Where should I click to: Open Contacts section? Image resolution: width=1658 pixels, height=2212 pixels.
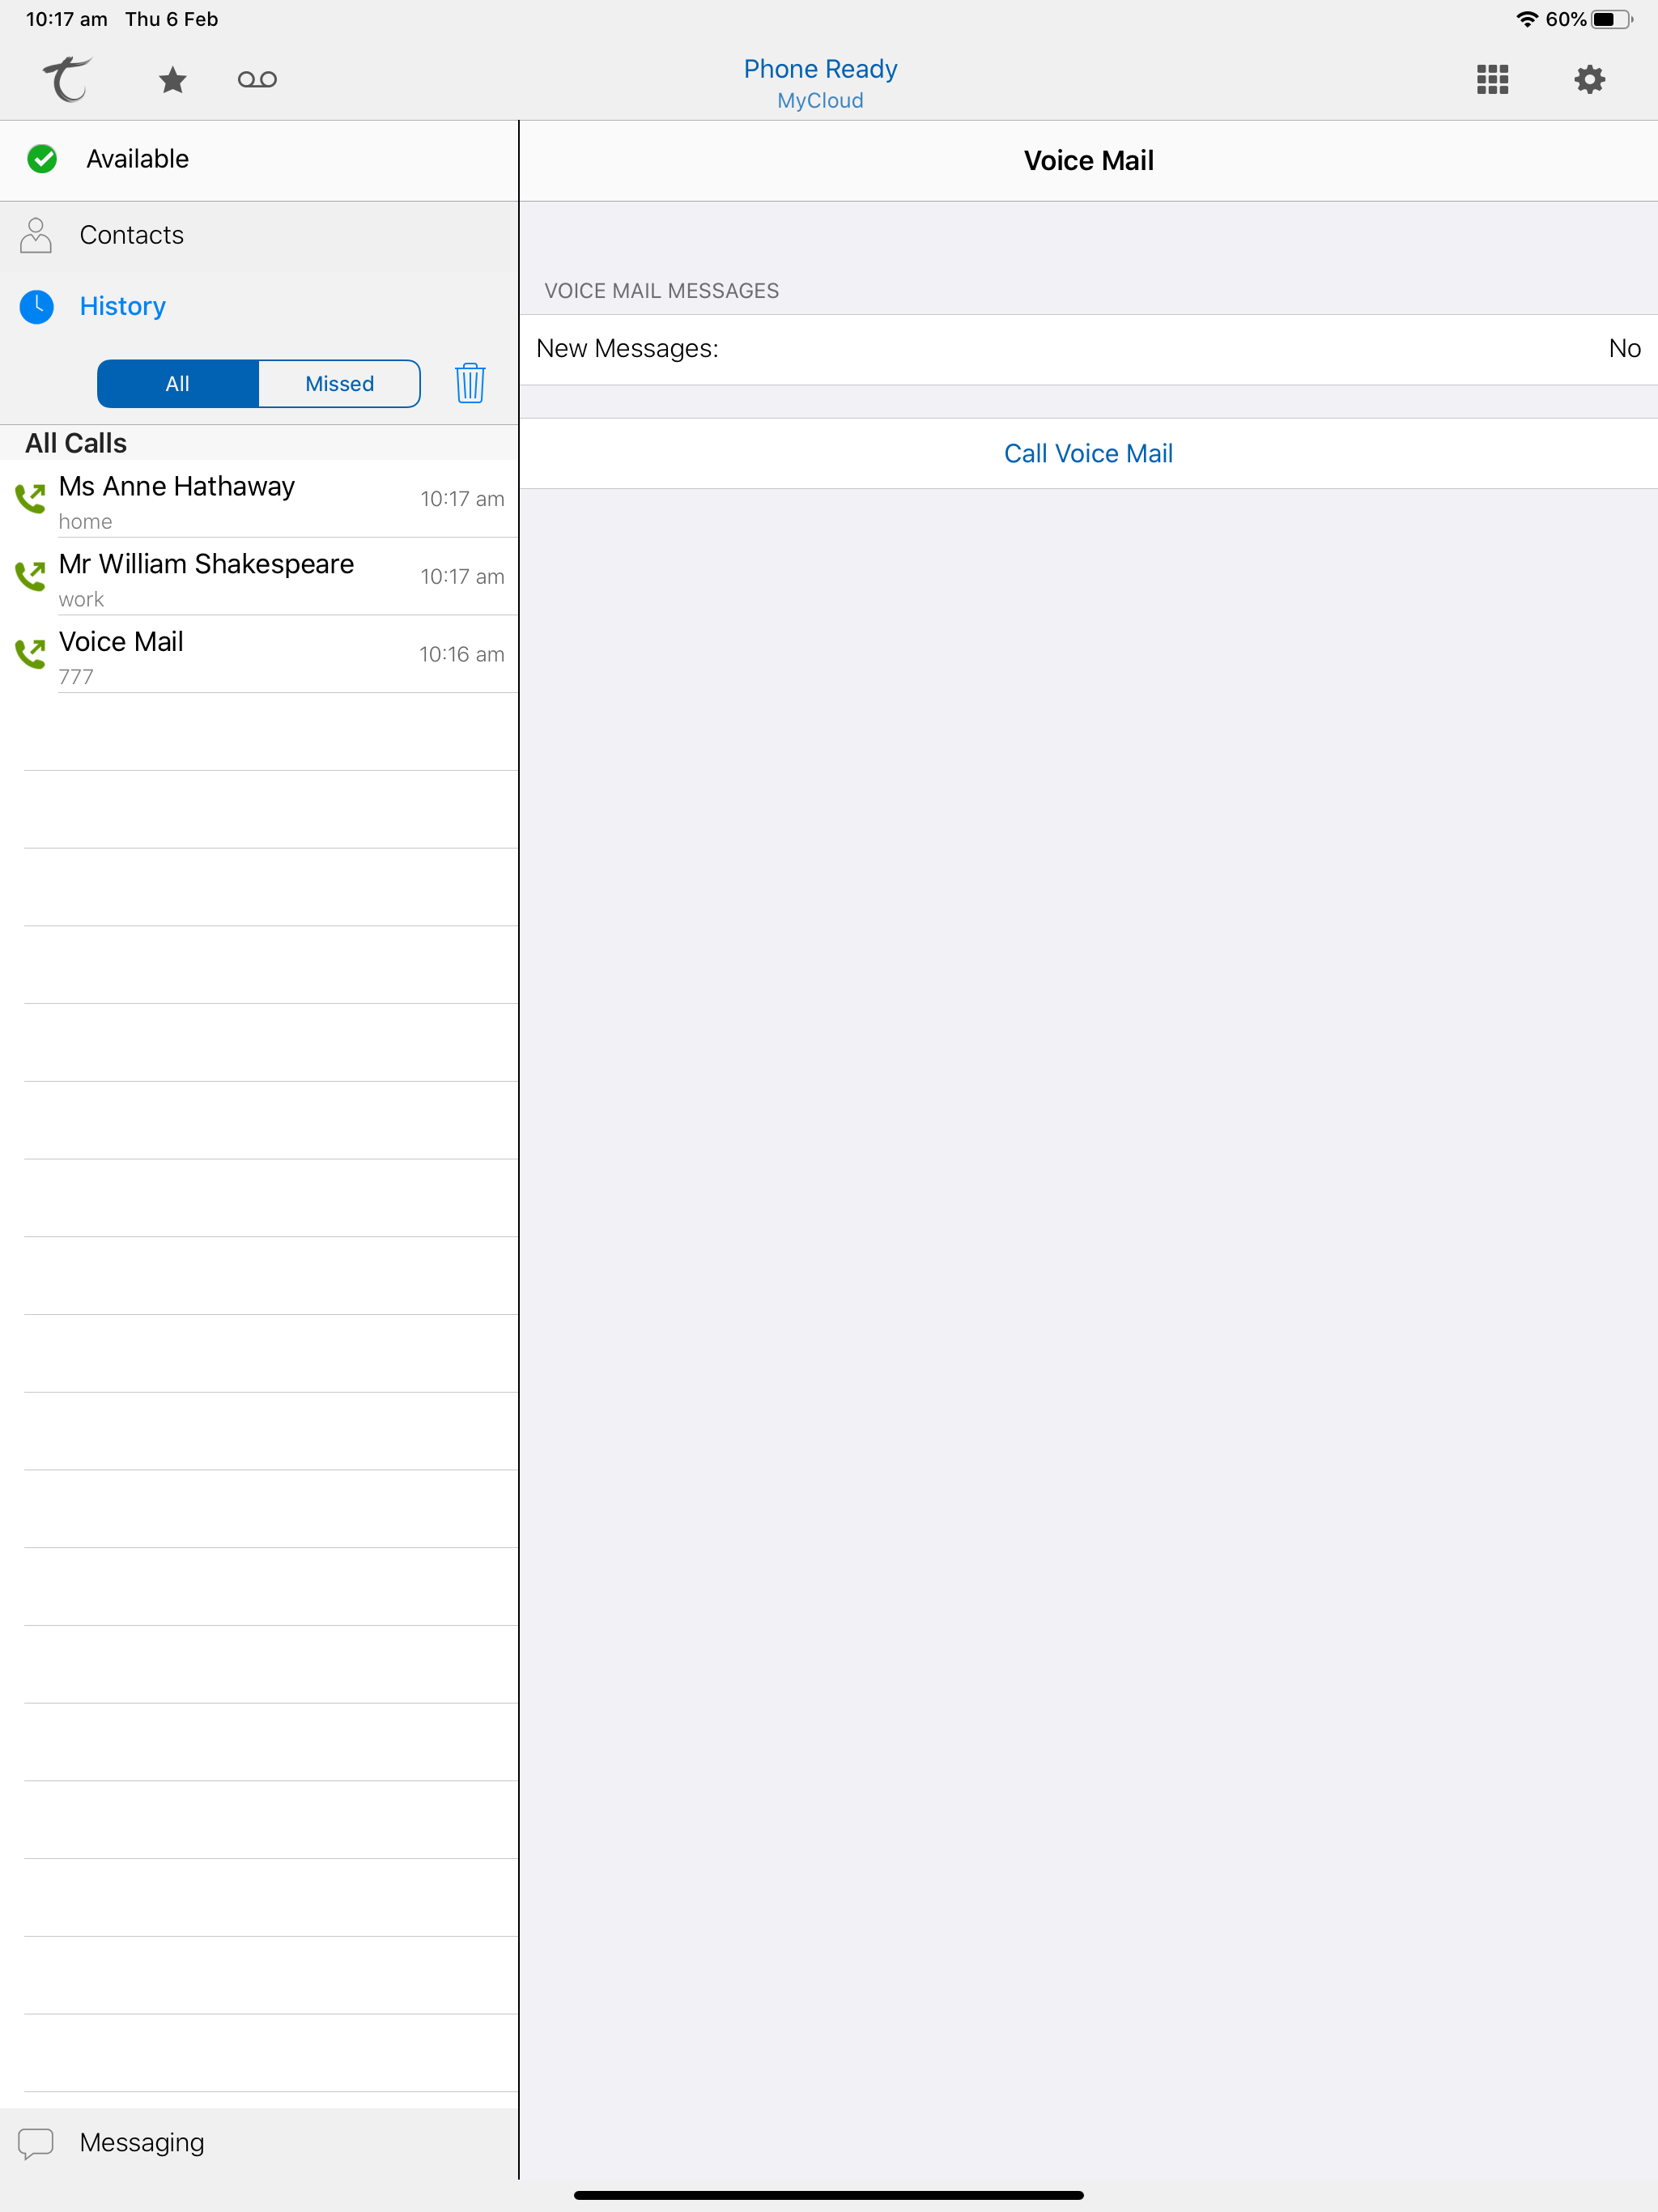(259, 236)
